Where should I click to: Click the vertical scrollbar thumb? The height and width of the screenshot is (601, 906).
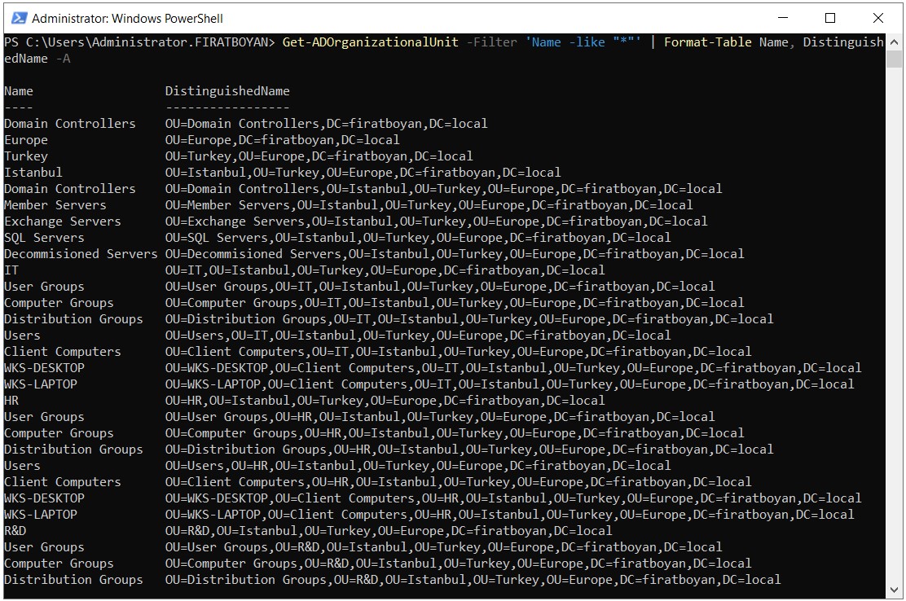point(894,59)
